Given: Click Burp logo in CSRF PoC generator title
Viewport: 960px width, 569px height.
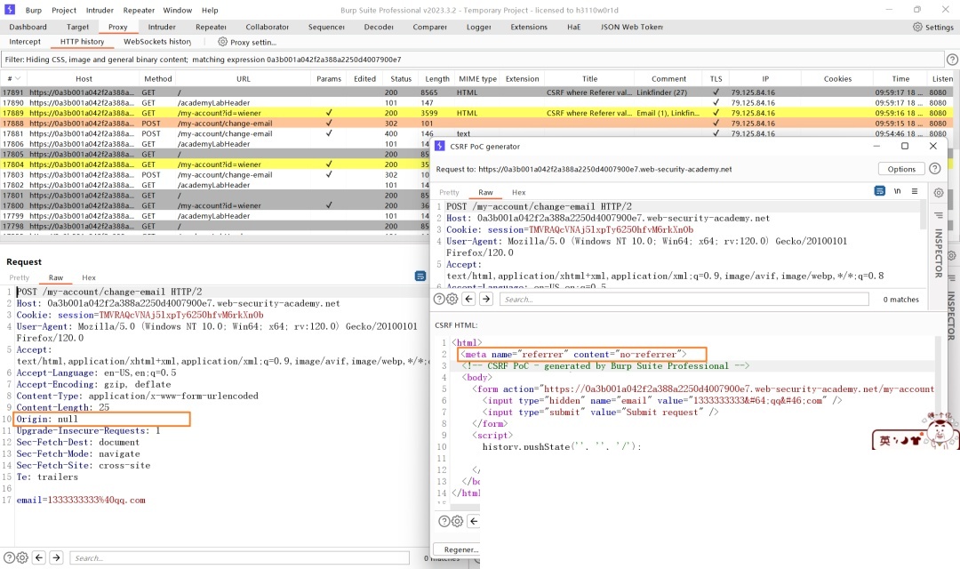Looking at the screenshot, I should 440,146.
